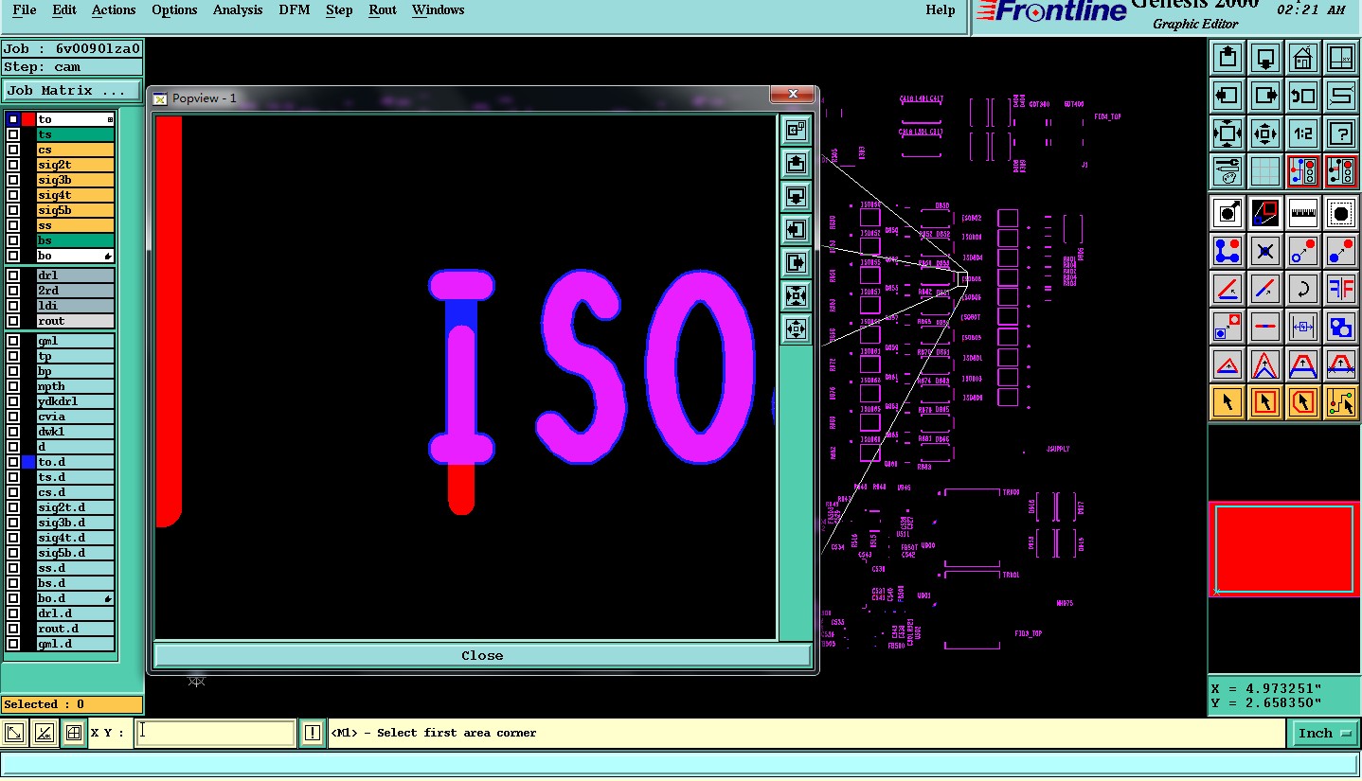Screen dimensions: 1362x781
Task: Click the pan right icon in main toolbar
Action: click(1265, 96)
